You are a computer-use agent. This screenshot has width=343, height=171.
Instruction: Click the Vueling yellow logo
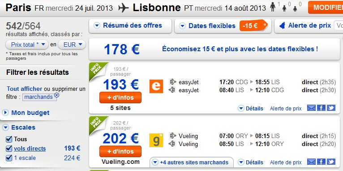point(156,140)
